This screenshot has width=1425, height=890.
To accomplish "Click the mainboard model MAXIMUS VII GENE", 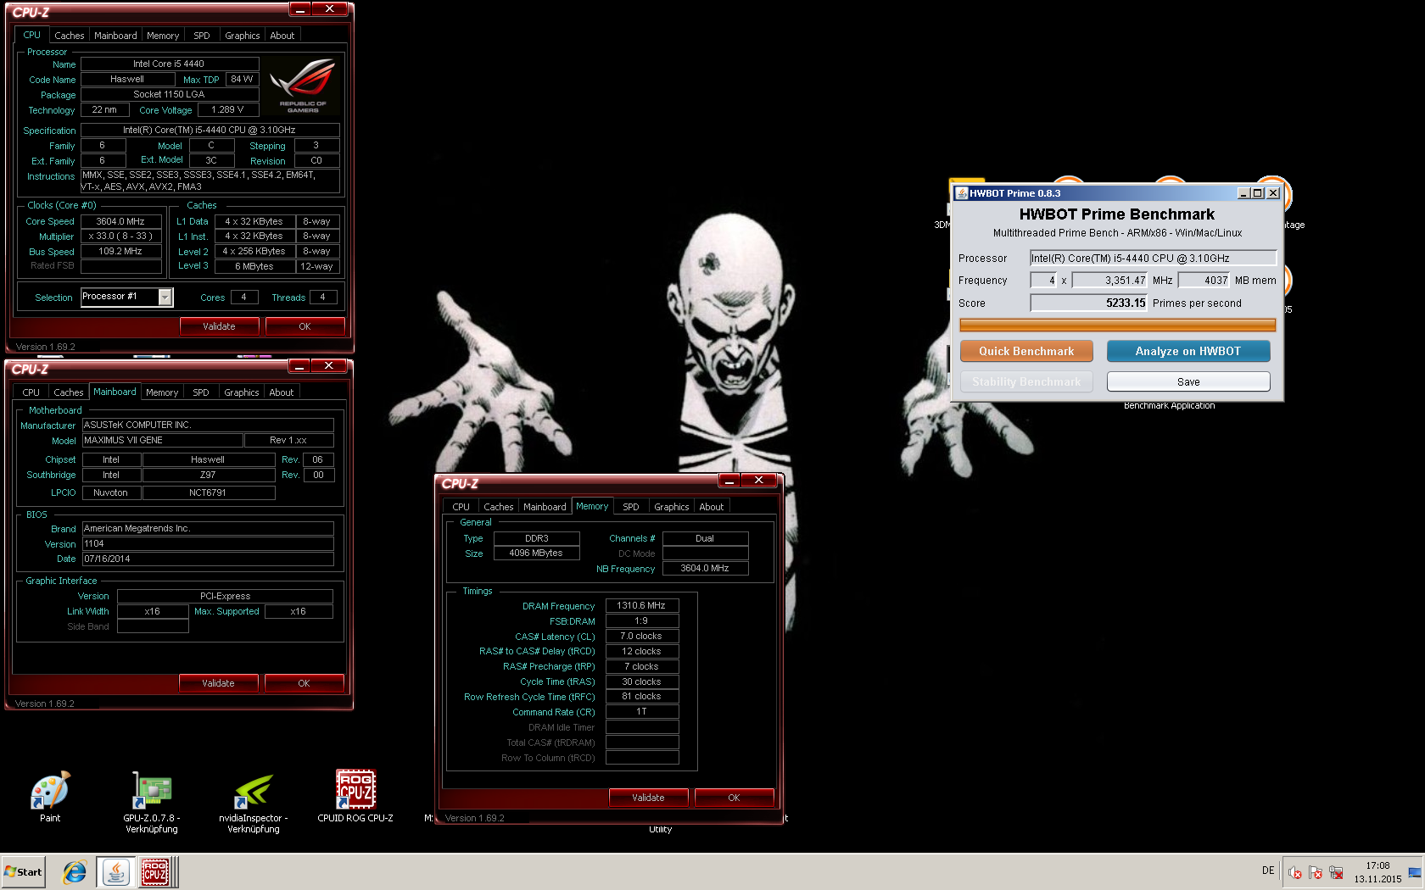I will 162,441.
